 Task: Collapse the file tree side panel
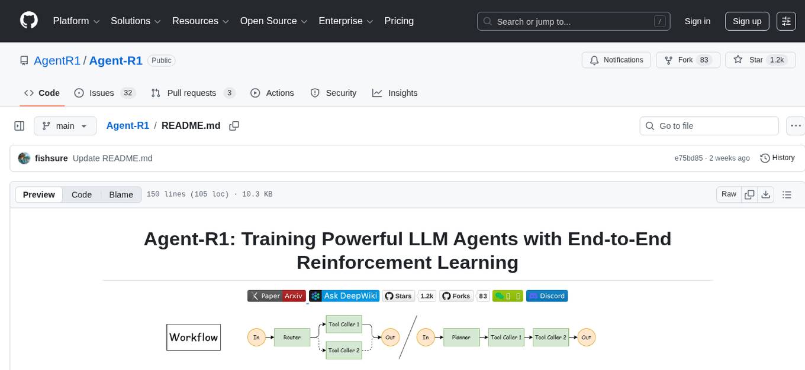click(x=20, y=126)
